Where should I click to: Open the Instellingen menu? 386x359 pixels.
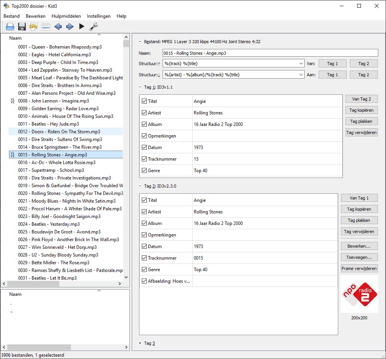click(99, 16)
